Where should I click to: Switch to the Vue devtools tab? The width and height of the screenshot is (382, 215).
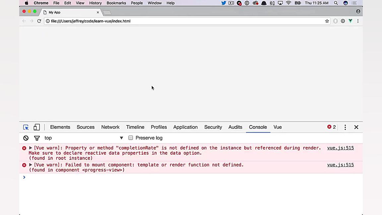(278, 127)
